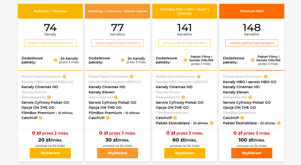Image resolution: width=301 pixels, height=165 pixels.
Task: Click the Pakiet Filmy i Seriale icon in the 141-channel plan
Action: [x=185, y=60]
